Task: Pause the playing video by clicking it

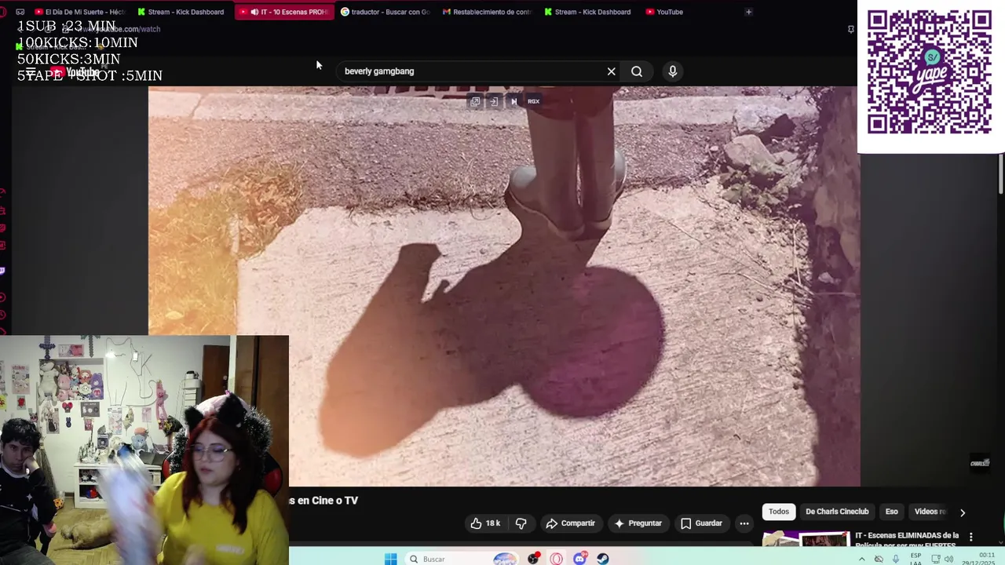Action: [503, 286]
